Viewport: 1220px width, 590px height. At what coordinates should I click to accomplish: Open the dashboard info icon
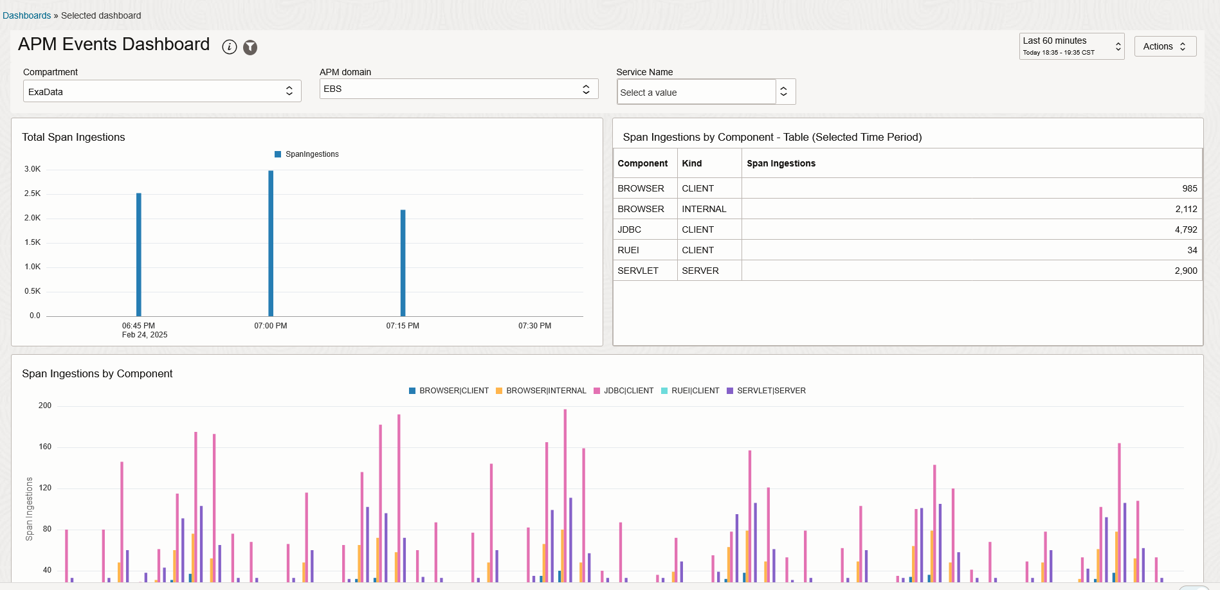click(x=230, y=46)
